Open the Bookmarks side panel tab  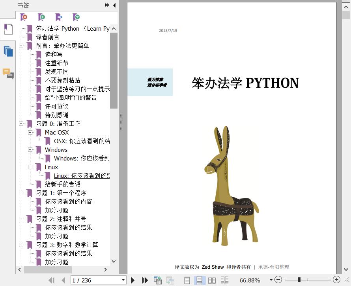[x=8, y=29]
